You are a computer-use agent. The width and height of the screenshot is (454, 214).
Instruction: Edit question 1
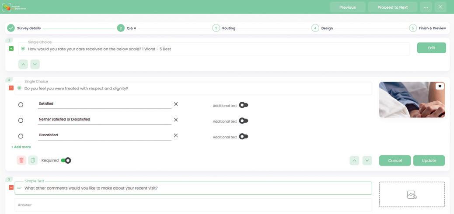pos(431,48)
